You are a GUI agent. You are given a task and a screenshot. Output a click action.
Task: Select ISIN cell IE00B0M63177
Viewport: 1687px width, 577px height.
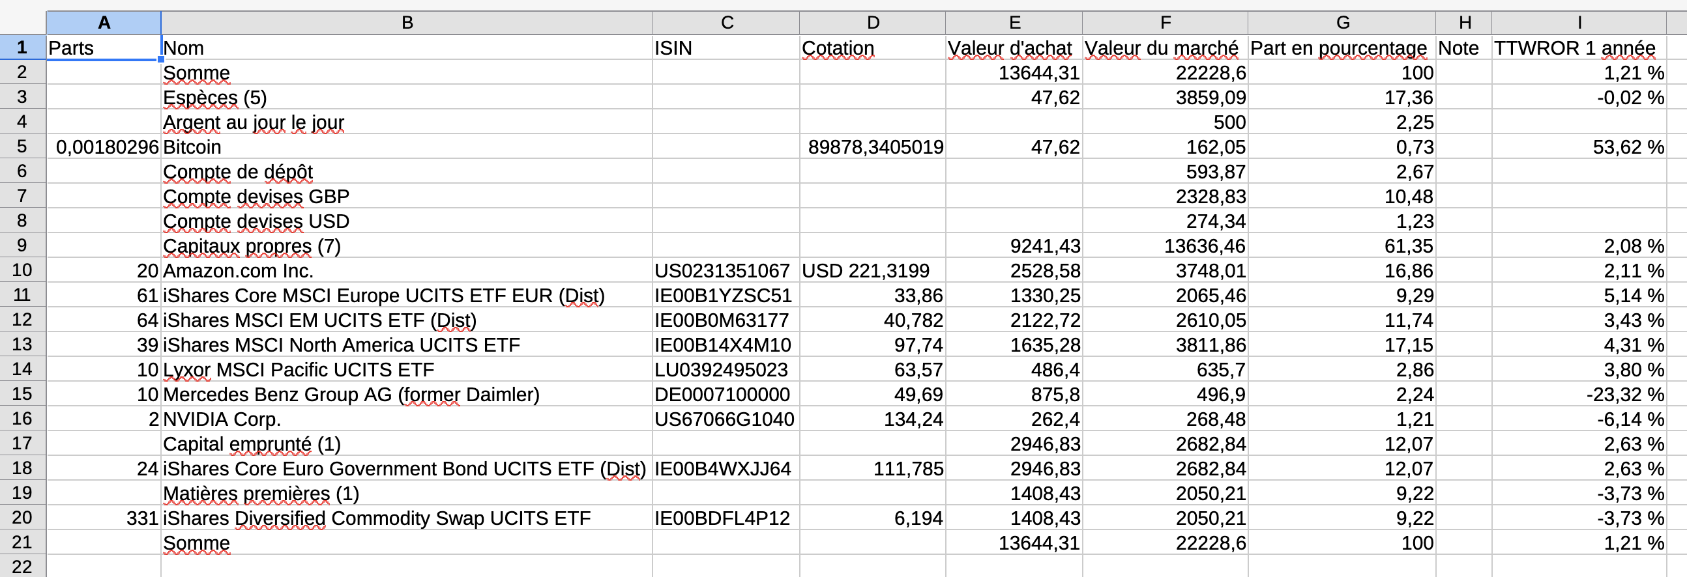[x=726, y=320]
